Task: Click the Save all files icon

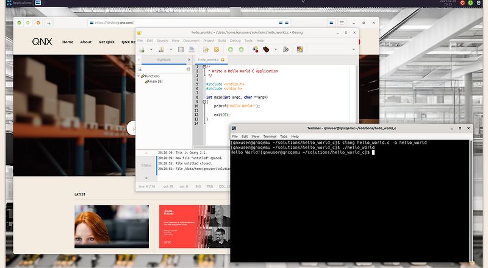Action: (192, 49)
